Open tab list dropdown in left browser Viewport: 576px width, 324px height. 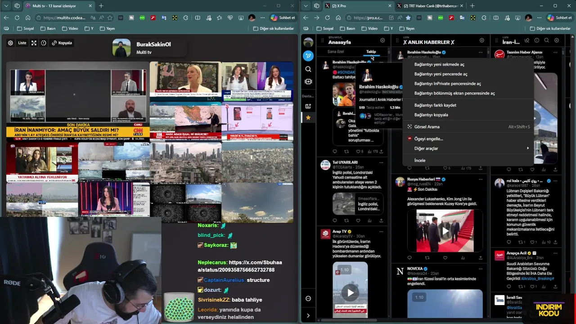pos(6,6)
